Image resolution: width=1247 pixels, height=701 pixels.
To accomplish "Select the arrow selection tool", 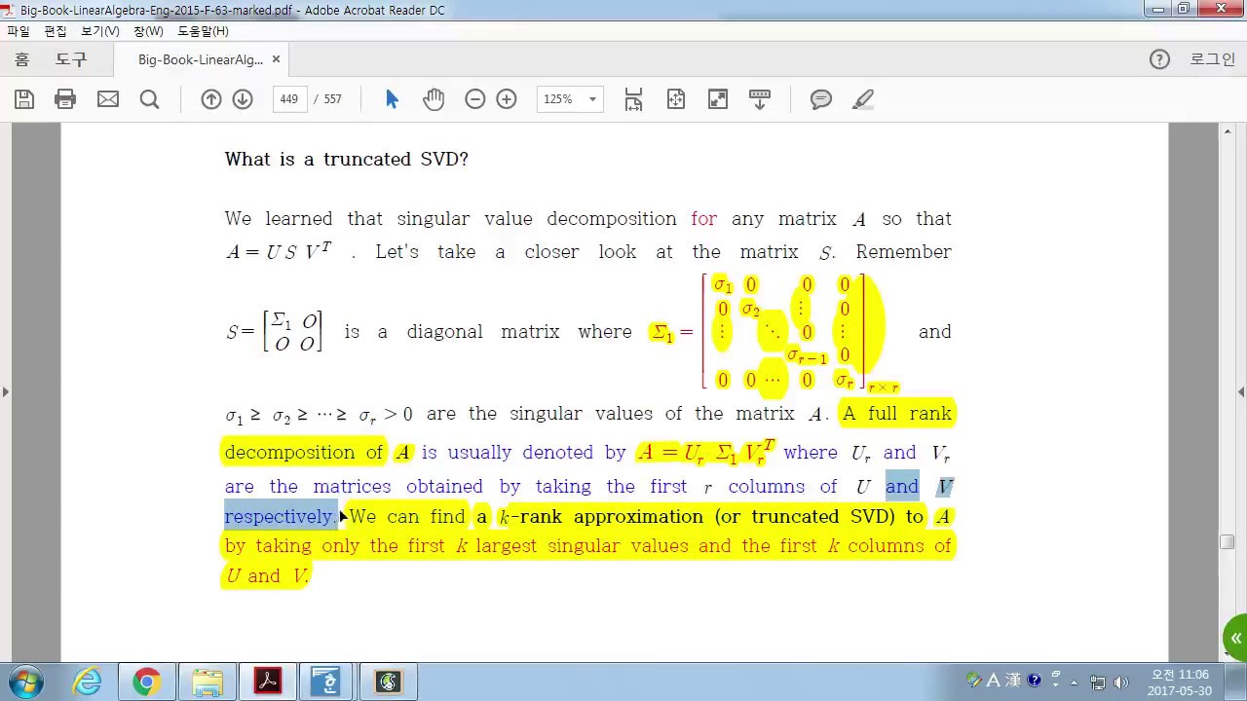I will click(x=392, y=99).
